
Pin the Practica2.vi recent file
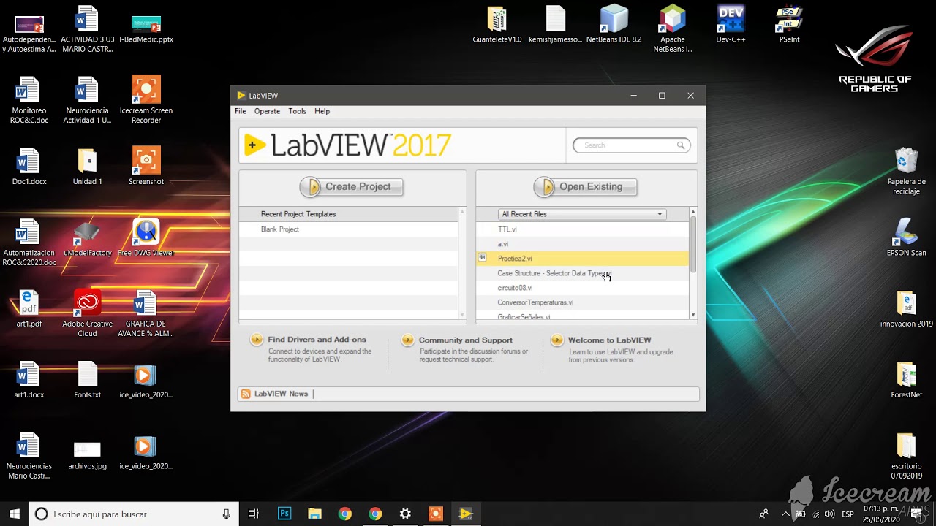(483, 258)
